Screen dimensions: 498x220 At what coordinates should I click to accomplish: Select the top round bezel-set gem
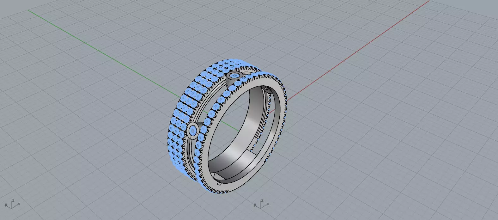(235, 76)
